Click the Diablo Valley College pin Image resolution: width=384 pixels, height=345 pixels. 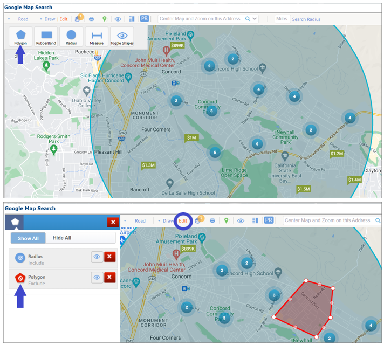[x=86, y=91]
